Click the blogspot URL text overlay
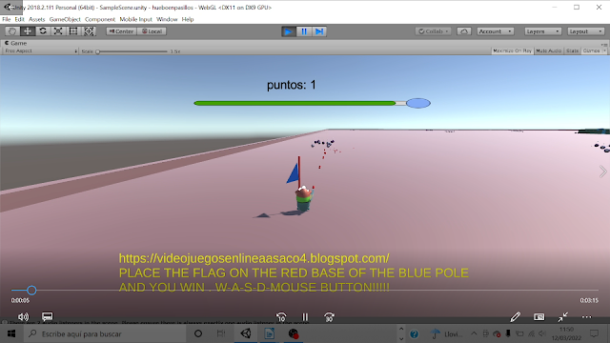Screen dimensions: 610x343 pos(254,258)
